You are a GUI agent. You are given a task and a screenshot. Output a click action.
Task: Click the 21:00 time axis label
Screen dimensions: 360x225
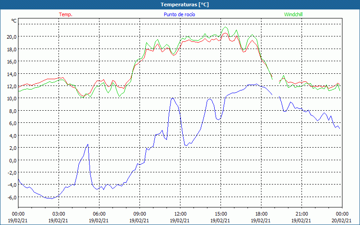point(301,214)
